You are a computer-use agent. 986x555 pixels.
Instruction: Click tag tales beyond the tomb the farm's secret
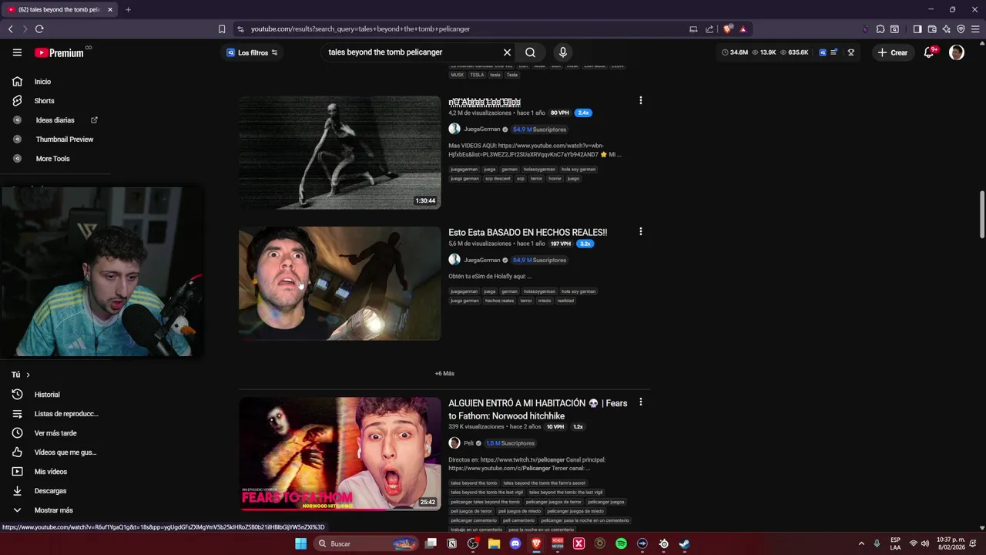(x=545, y=483)
